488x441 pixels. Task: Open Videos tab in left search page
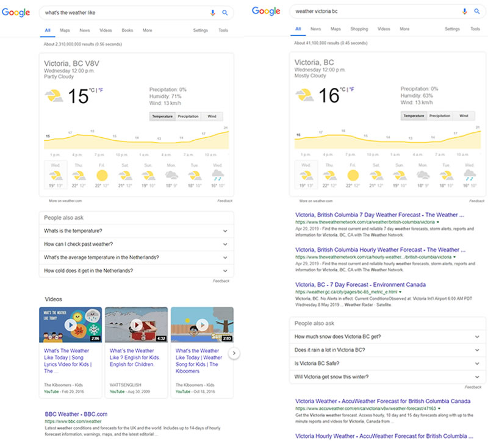[106, 30]
